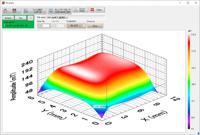Screen dimensions: 200x135
Task: Click the File name text field
Action: point(76,18)
